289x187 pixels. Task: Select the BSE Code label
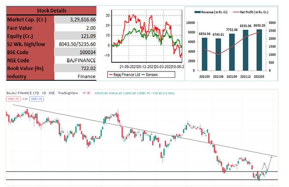pos(18,52)
